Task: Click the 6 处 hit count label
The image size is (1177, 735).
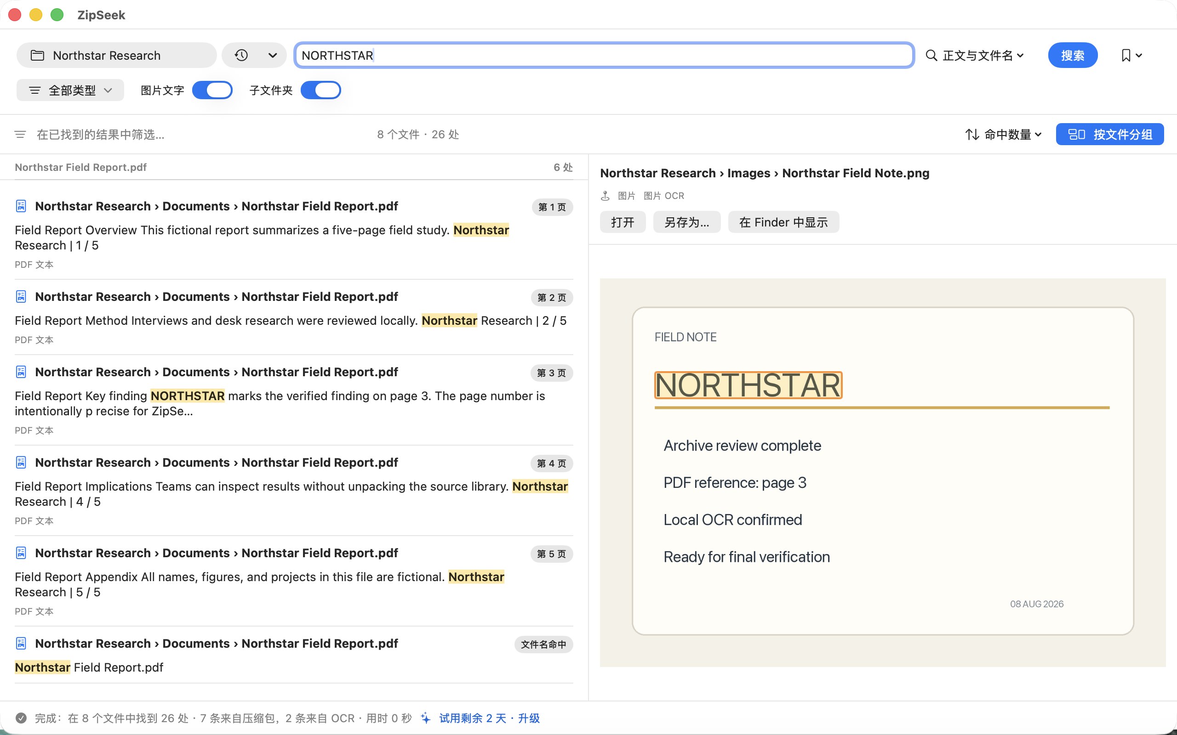Action: [x=563, y=167]
